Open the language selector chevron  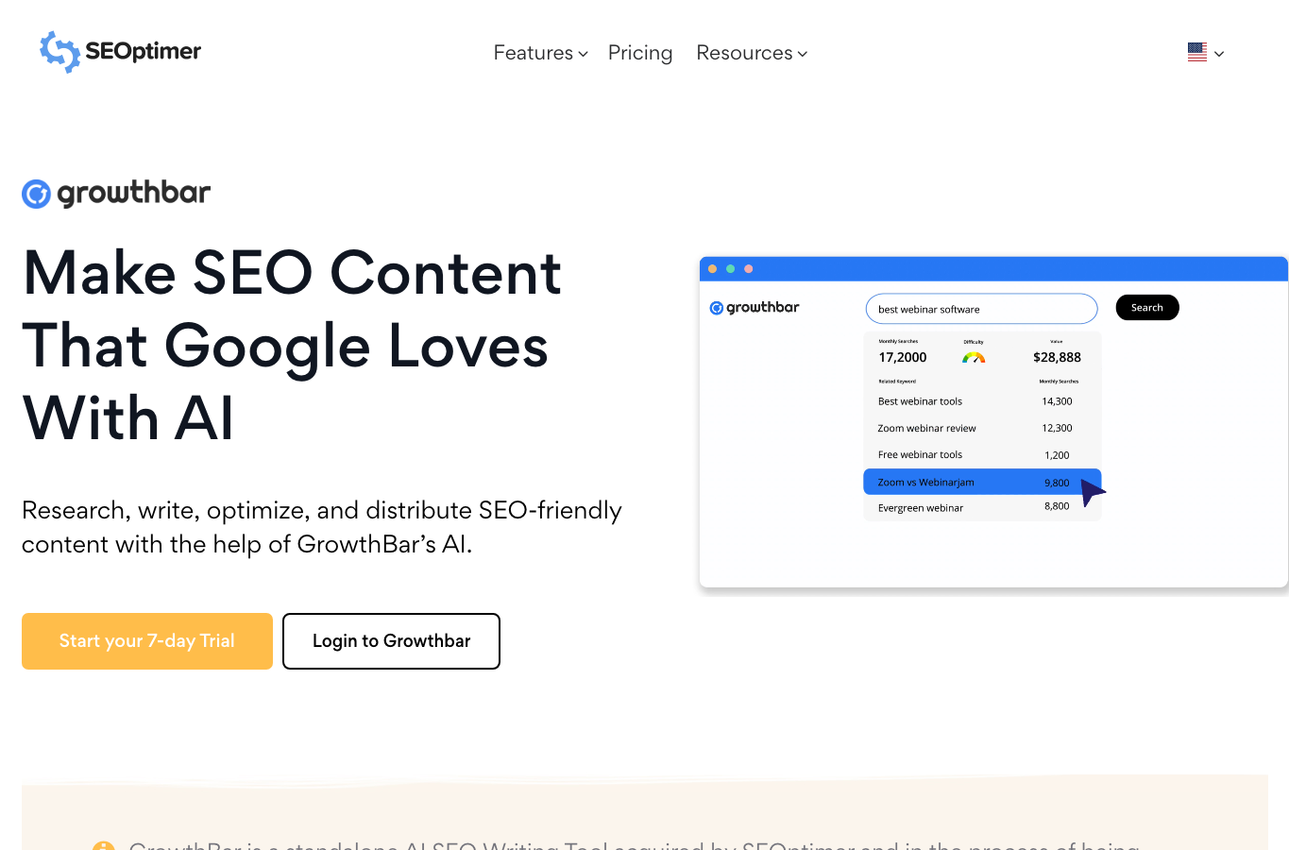[1219, 54]
